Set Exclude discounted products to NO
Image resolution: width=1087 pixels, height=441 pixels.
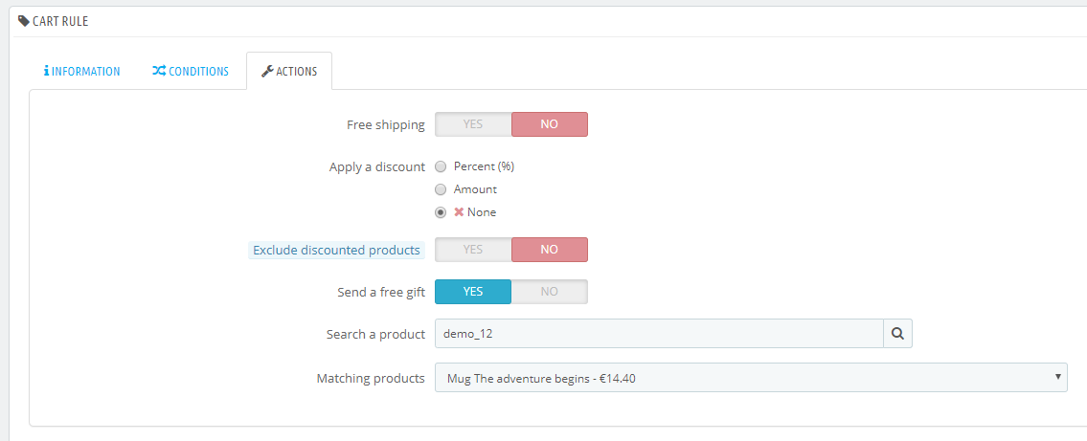(549, 250)
